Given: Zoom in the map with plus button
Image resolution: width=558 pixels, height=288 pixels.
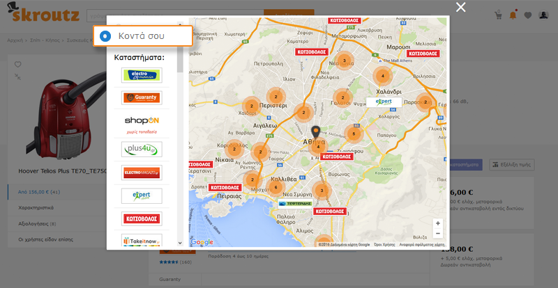Looking at the screenshot, I should tap(438, 223).
